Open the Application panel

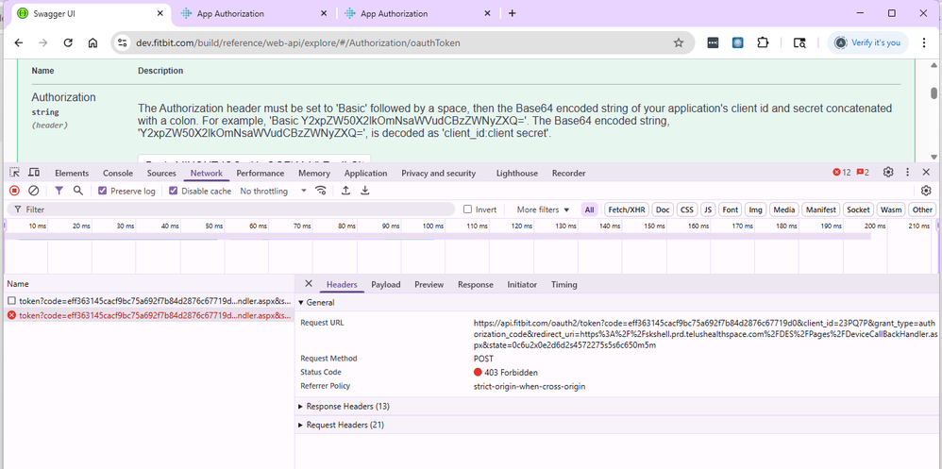365,173
